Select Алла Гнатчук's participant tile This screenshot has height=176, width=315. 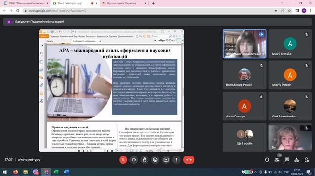pyautogui.click(x=244, y=106)
